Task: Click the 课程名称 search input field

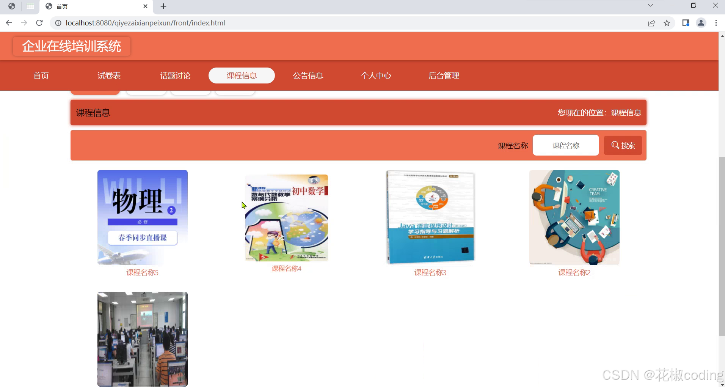Action: pyautogui.click(x=566, y=145)
